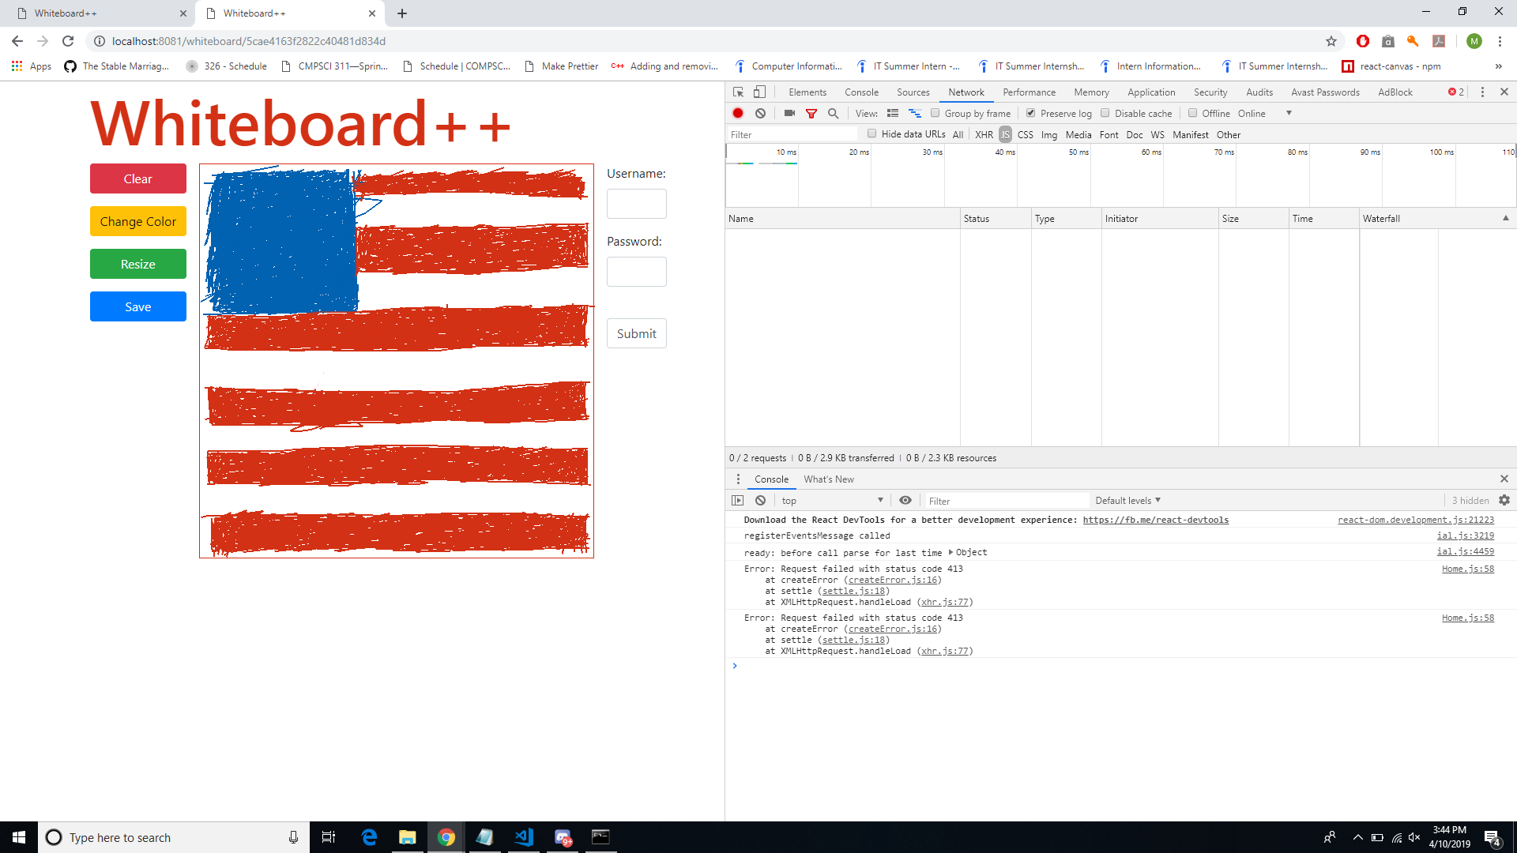The width and height of the screenshot is (1517, 853).
Task: Click the clear network log icon
Action: point(759,113)
